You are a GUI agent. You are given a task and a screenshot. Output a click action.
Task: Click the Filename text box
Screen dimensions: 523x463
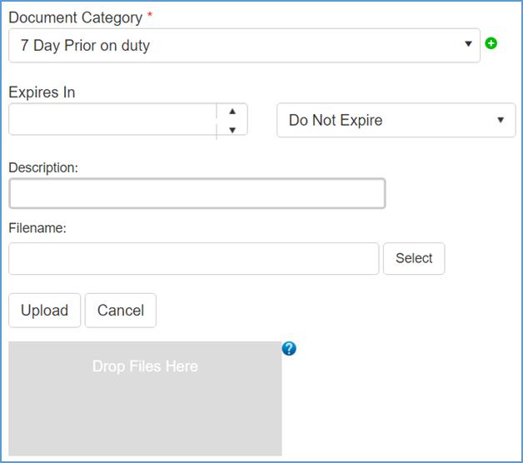[193, 258]
